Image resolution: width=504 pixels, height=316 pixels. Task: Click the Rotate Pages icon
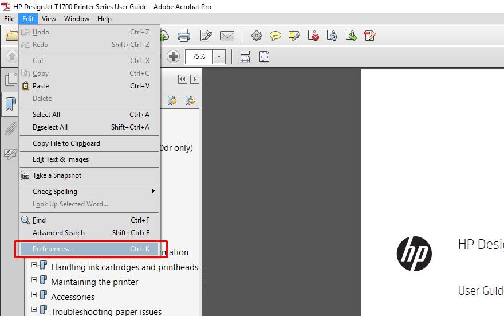point(332,36)
